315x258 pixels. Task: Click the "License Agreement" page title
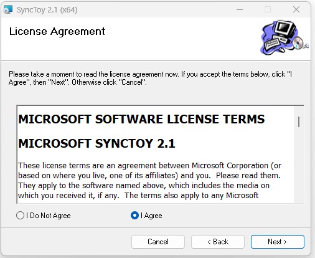click(x=57, y=32)
